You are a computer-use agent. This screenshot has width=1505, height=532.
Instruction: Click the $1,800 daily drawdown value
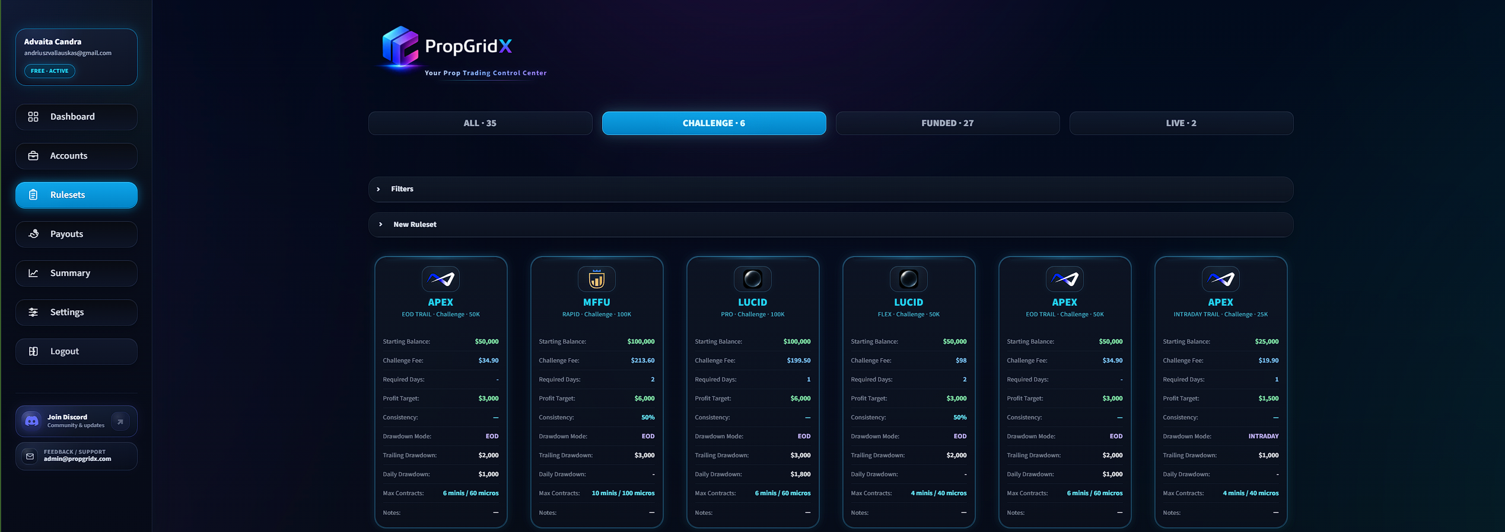click(x=800, y=474)
